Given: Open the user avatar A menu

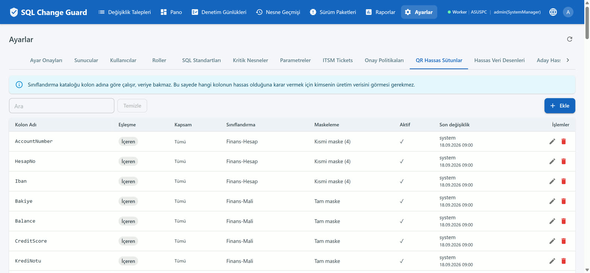Looking at the screenshot, I should pyautogui.click(x=568, y=12).
